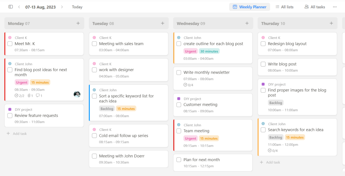This screenshot has height=176, width=345.
Task: Check off Write monthly newsletter
Action: pos(179,73)
